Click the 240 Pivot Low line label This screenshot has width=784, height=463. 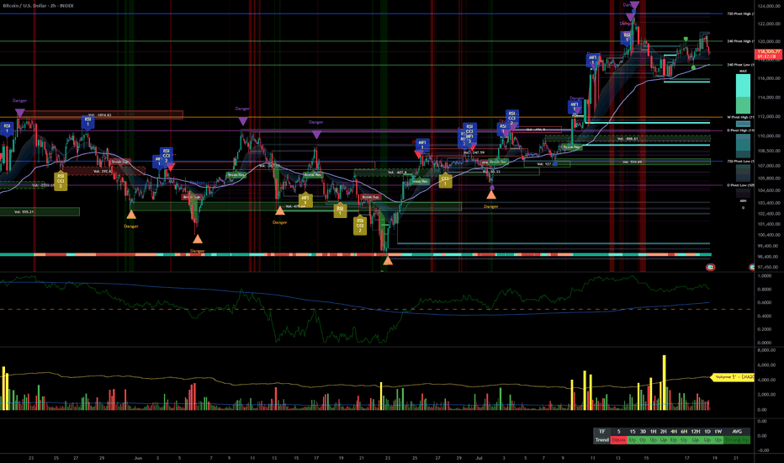click(x=740, y=65)
